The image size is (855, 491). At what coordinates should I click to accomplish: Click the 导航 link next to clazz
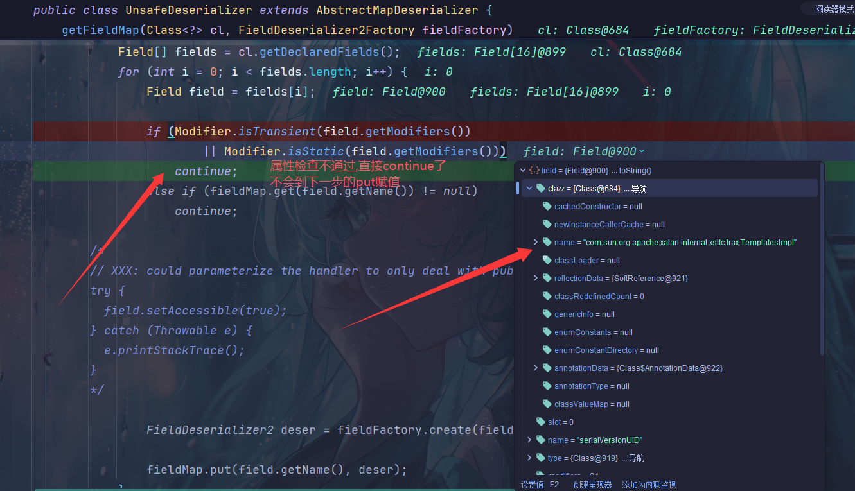click(638, 189)
